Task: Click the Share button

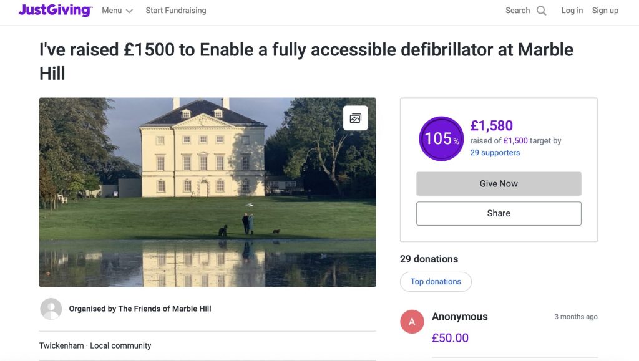Action: tap(499, 213)
